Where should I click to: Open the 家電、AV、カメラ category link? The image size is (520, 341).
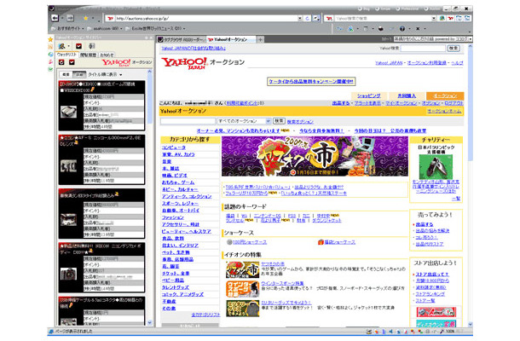point(178,154)
